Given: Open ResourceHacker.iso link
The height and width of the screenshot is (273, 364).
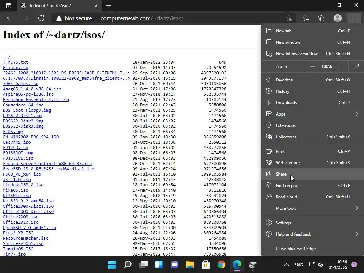Looking at the screenshot, I should click(26, 239).
